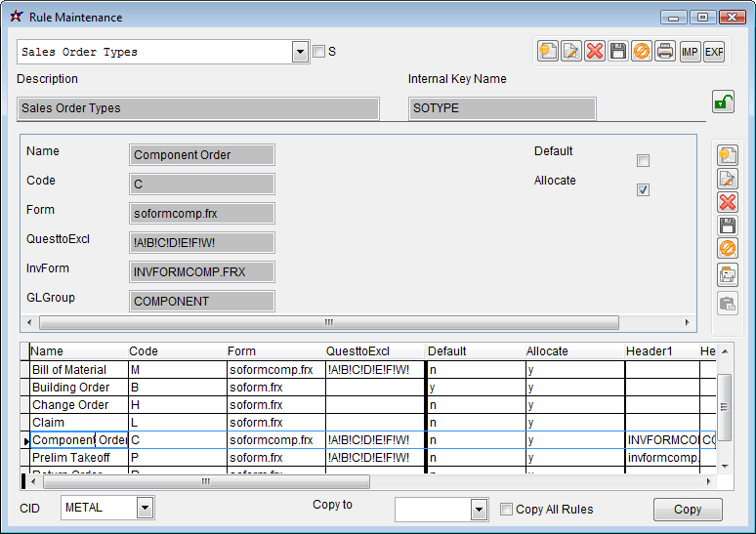
Task: Click the Print icon in top toolbar
Action: coord(665,52)
